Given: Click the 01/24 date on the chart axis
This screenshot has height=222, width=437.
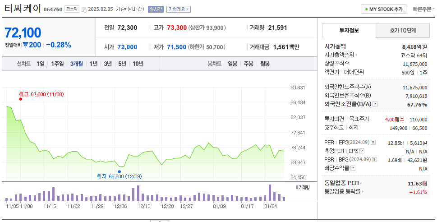Looking at the screenshot, I should click(271, 206).
